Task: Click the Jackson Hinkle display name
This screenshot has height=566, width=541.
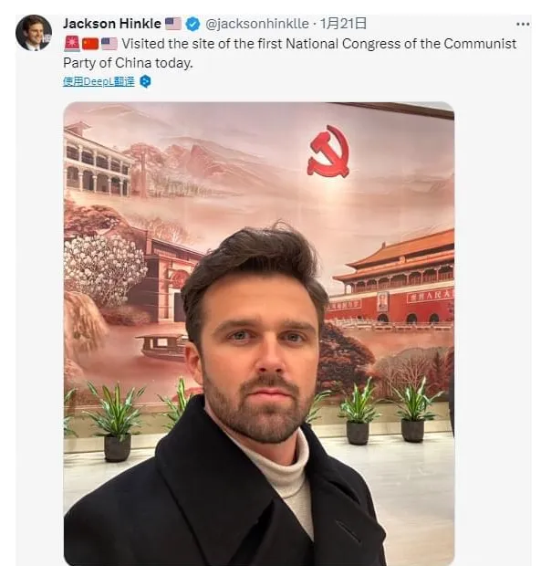Action: click(x=112, y=24)
